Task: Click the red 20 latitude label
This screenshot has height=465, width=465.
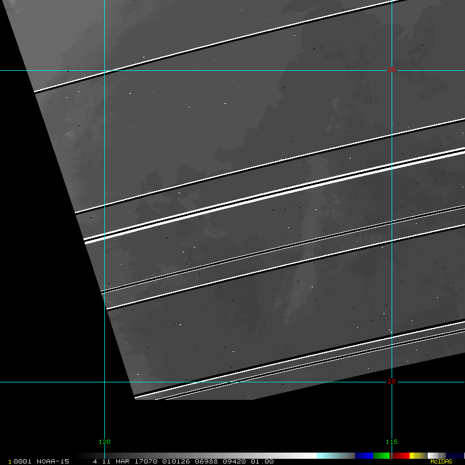Action: [392, 381]
